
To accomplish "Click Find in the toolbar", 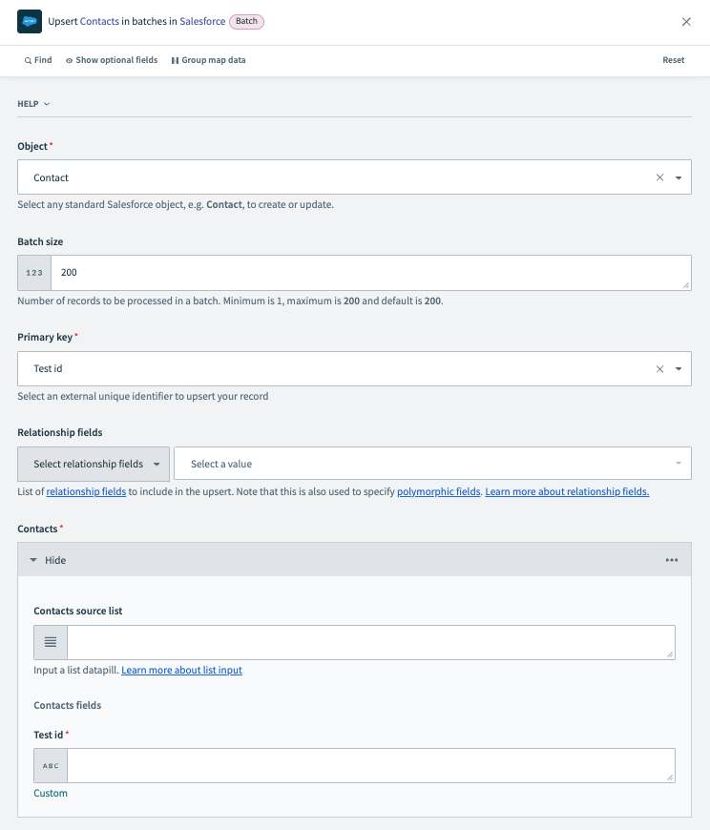I will point(38,60).
